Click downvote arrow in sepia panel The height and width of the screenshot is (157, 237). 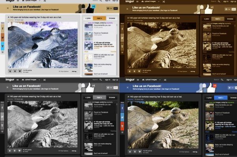click(134, 71)
